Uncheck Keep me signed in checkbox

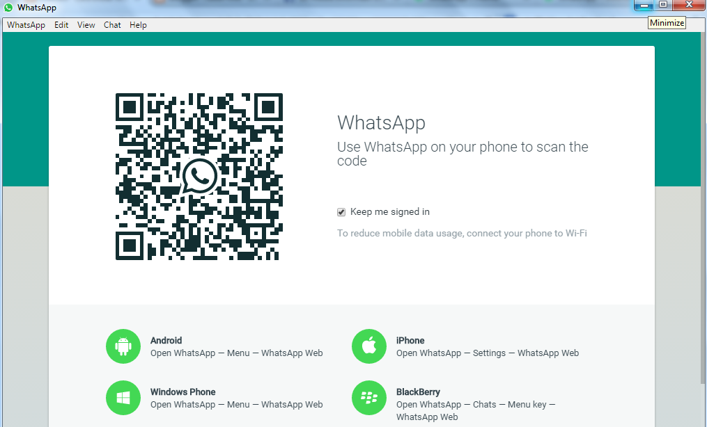pyautogui.click(x=341, y=212)
